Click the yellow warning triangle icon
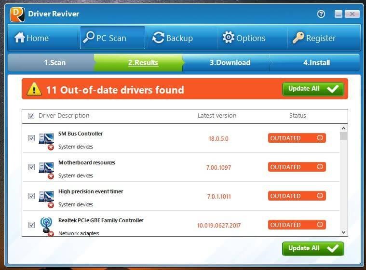Screen dimensions: 366x270 click(x=34, y=89)
